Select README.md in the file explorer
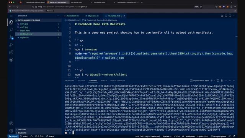This screenshot has height=138, width=245. pos(38,34)
